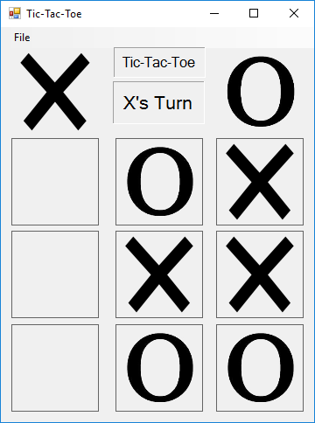Click the X's Turn status label

[158, 102]
